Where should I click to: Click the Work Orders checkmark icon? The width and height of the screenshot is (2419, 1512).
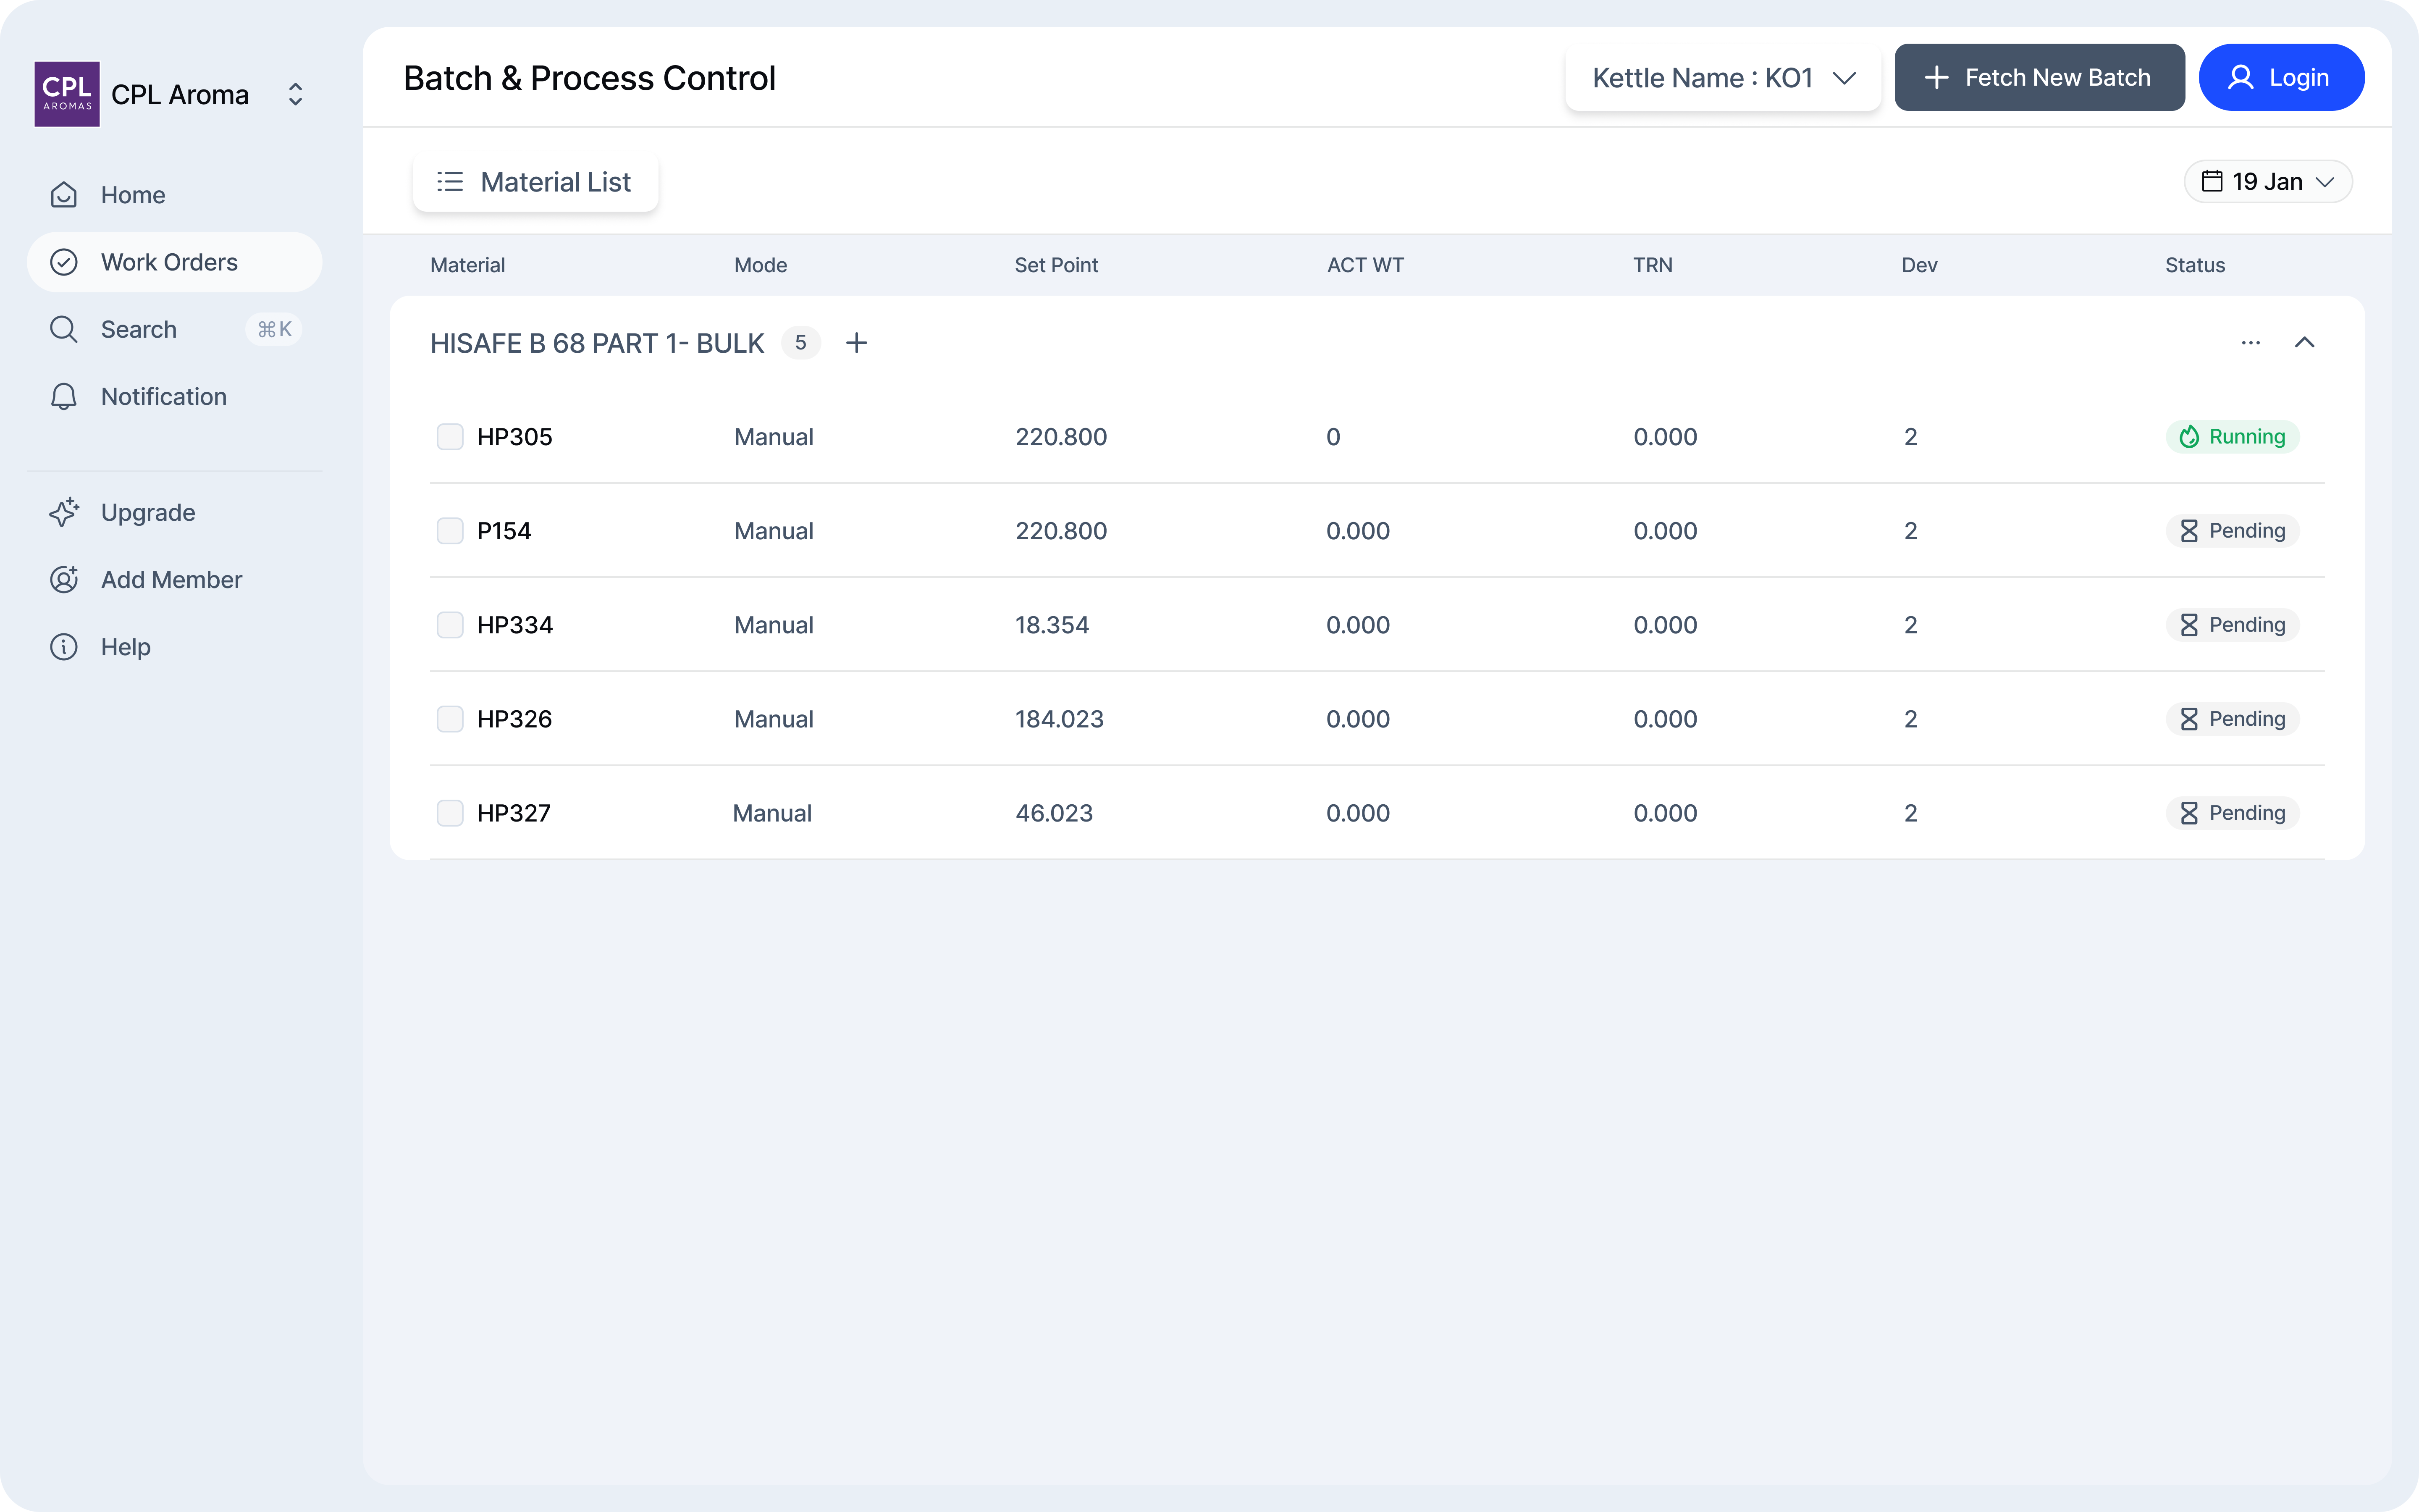click(x=64, y=262)
